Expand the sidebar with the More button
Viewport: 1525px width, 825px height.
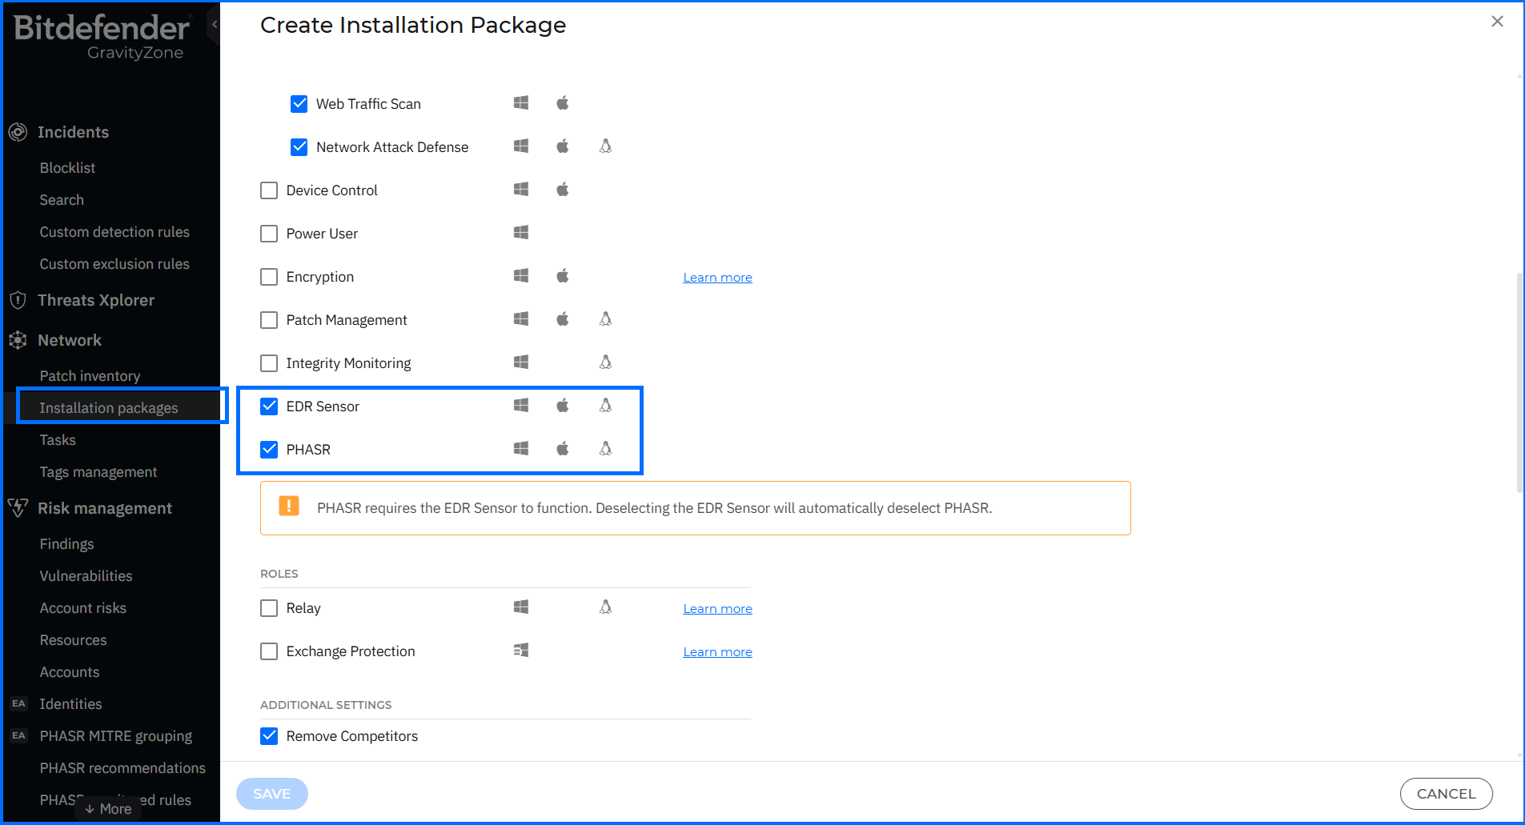108,809
